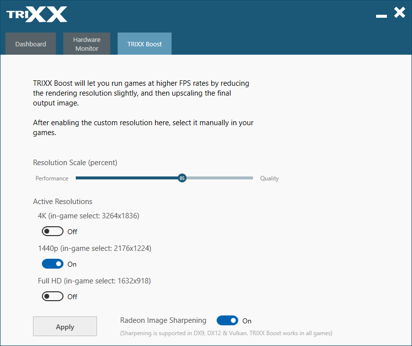The image size is (412, 346).
Task: Click the sharpening support note text
Action: click(x=226, y=333)
